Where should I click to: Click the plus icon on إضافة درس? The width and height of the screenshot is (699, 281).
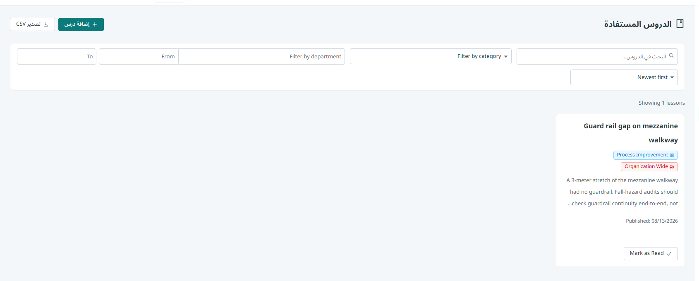coord(95,24)
